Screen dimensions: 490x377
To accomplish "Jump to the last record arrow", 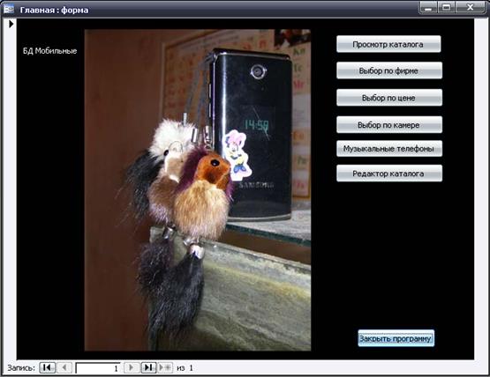I will pos(148,367).
